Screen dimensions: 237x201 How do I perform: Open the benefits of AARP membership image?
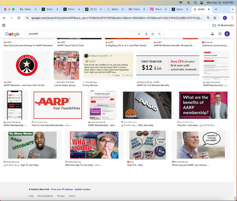tap(203, 105)
